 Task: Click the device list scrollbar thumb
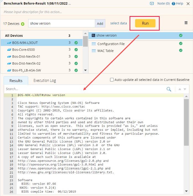coord(85,41)
